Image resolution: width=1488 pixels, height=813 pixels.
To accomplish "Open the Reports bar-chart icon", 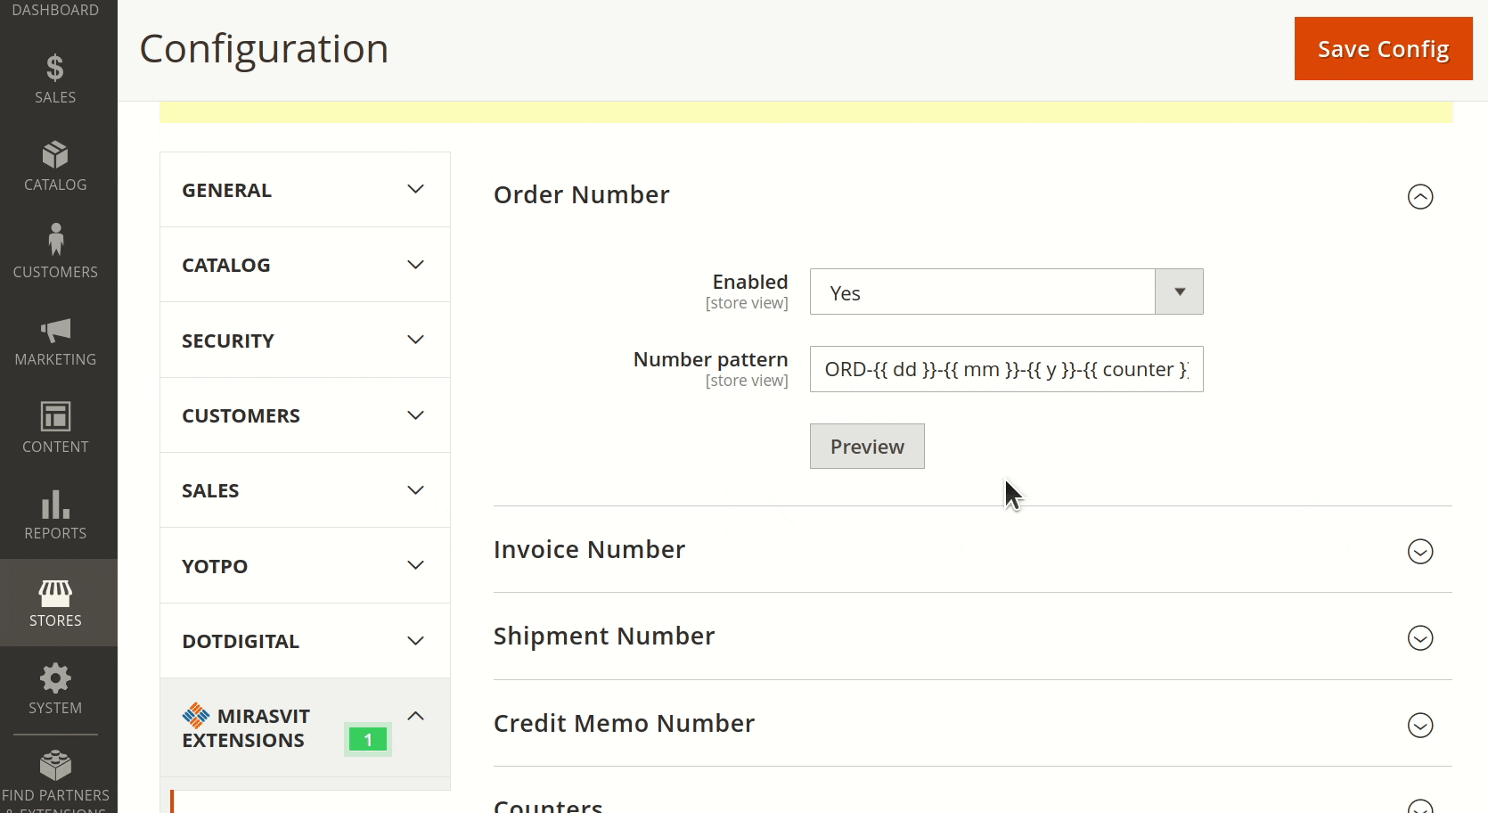I will (x=55, y=513).
